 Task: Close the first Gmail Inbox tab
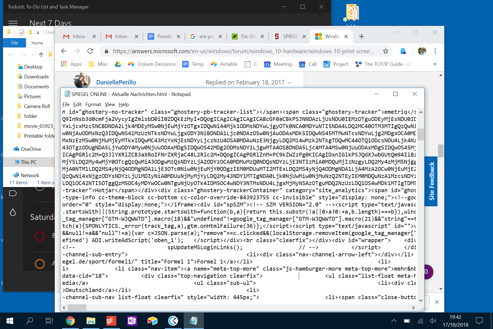pos(94,36)
